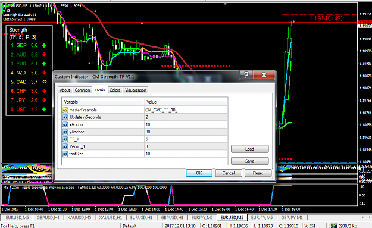Switch to XAUUSD,M5 chart tab
372x228 pixels.
[79, 217]
